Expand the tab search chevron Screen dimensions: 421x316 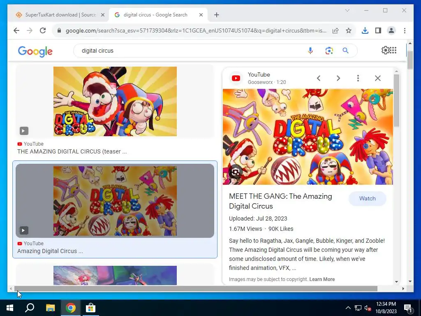[x=347, y=10]
